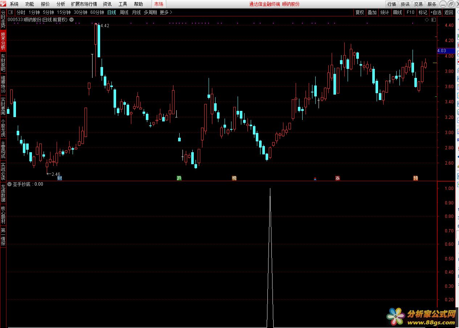Screen dimensions: 459x328
Task: Open the 工具 menu
Action: 123,4
